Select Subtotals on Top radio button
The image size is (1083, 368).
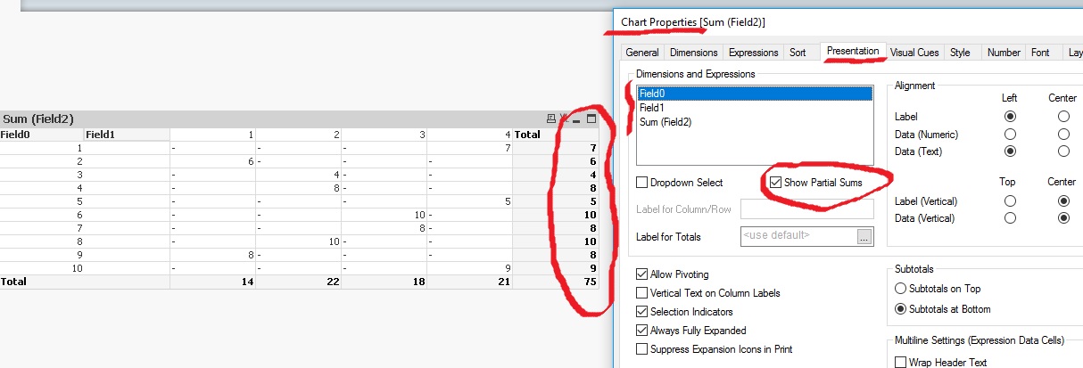click(900, 289)
